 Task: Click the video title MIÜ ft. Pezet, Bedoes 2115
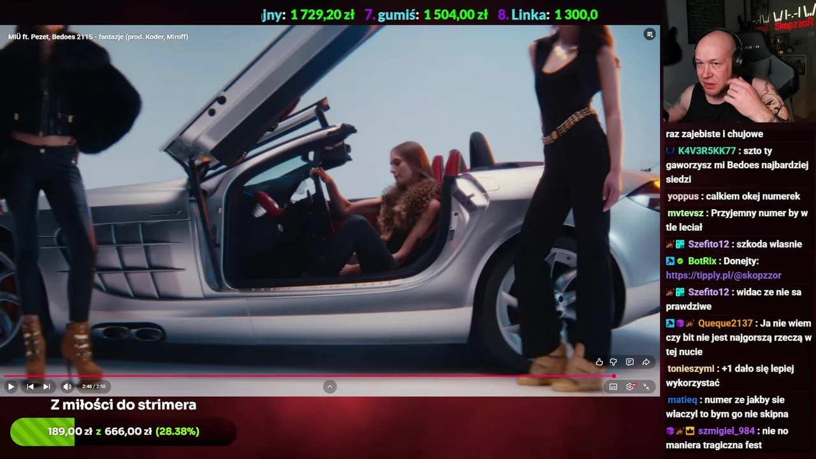tap(98, 37)
